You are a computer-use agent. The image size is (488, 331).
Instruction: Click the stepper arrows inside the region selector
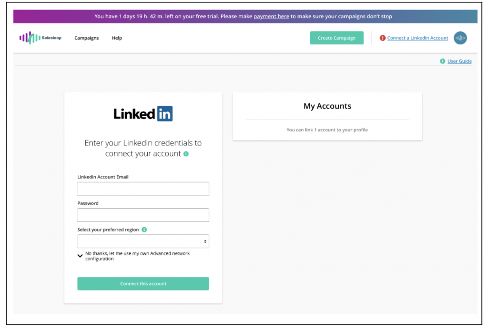205,241
